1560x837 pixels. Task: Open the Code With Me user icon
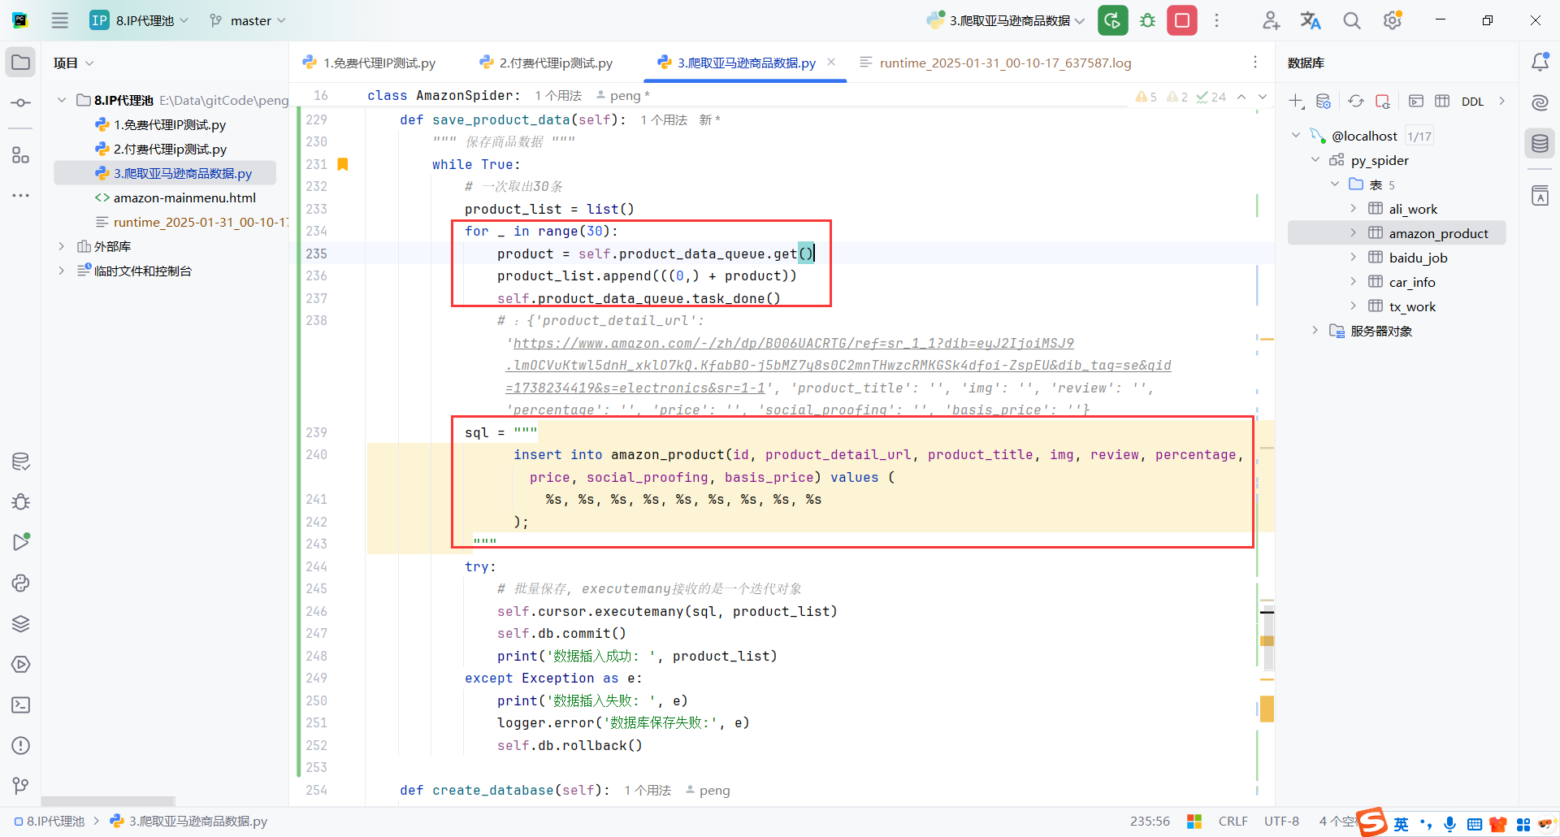click(x=1271, y=20)
